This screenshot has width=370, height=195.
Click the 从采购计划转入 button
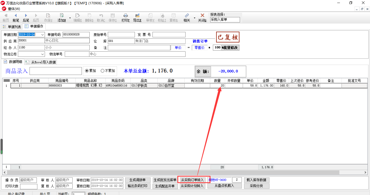[x=192, y=186]
